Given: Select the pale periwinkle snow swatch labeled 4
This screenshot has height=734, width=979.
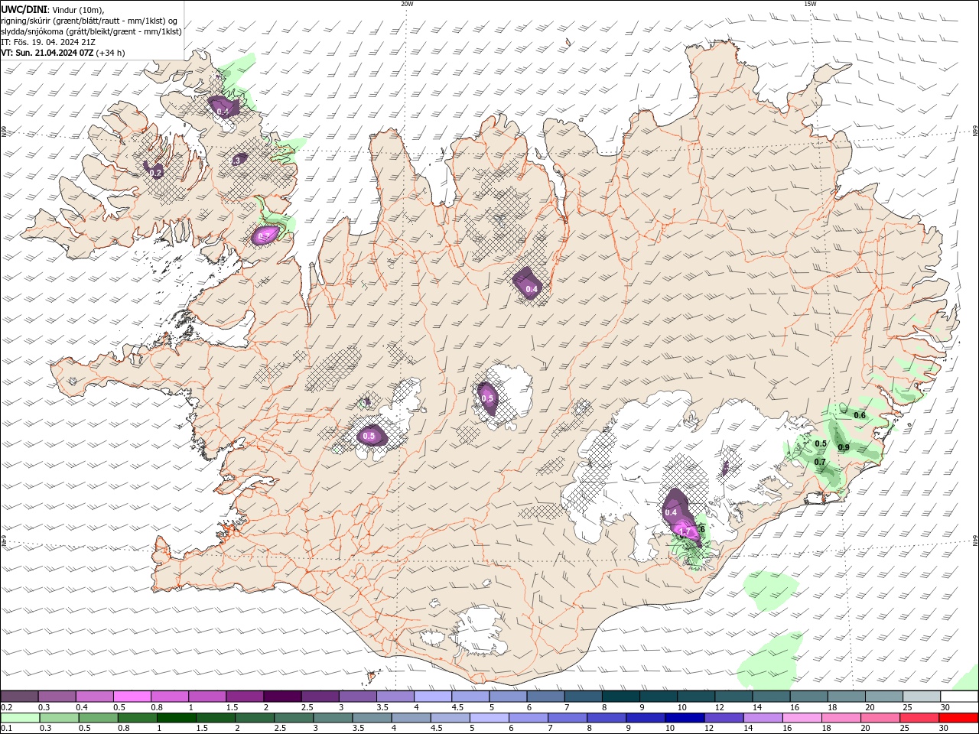Looking at the screenshot, I should (432, 696).
